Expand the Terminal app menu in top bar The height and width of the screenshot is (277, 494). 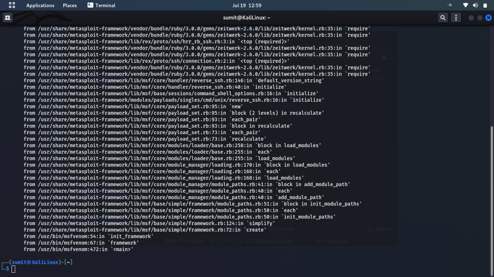coord(102,5)
